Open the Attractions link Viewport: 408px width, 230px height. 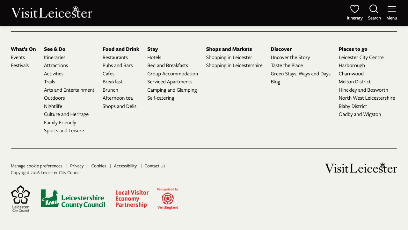pos(56,65)
